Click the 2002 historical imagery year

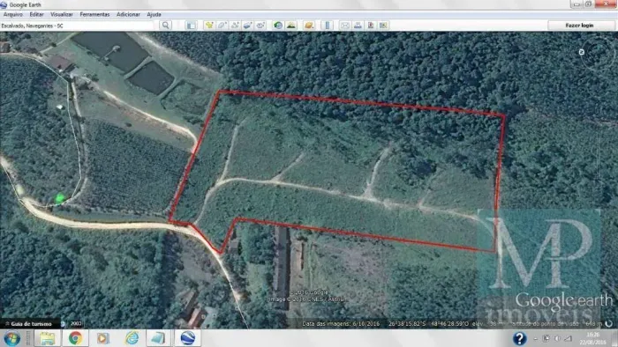[x=76, y=324]
